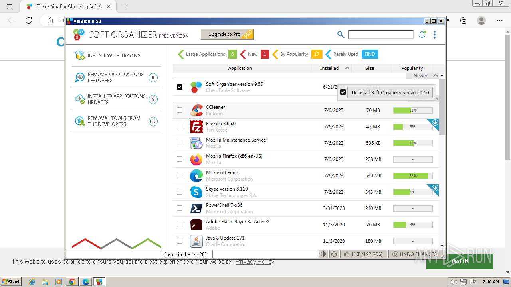Click the Microsoft Edge application icon
The image size is (511, 287).
click(196, 175)
